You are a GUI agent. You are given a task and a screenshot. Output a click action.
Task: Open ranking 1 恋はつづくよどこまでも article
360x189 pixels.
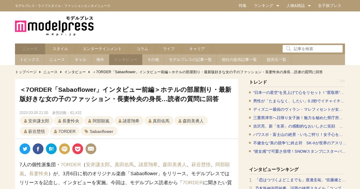(x=300, y=180)
